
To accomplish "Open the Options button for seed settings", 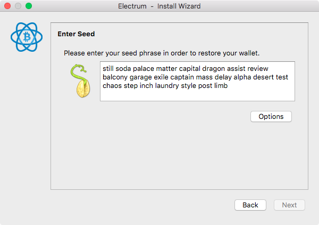I will pyautogui.click(x=271, y=116).
